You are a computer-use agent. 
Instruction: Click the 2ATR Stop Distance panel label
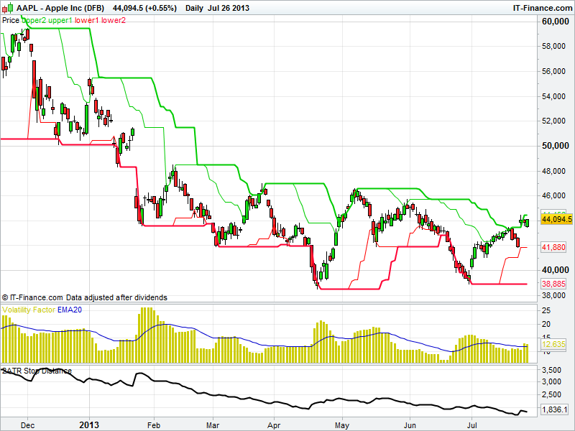(x=37, y=371)
